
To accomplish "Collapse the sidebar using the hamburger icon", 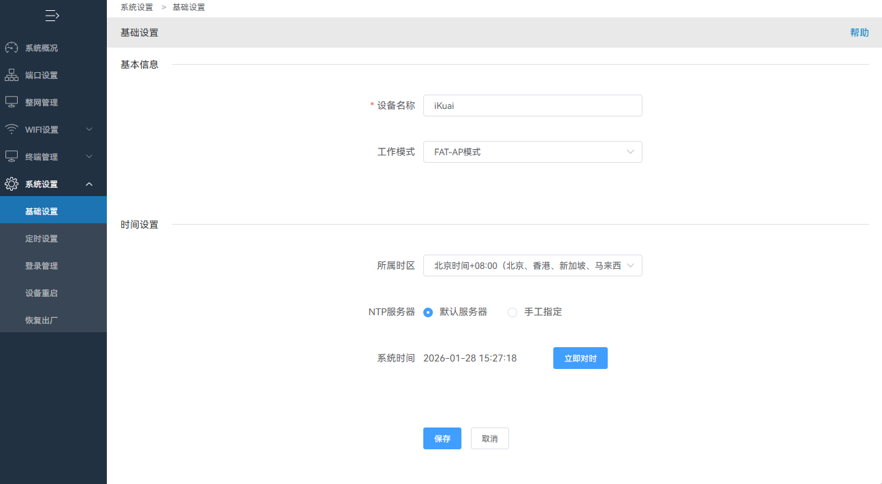I will pyautogui.click(x=52, y=15).
